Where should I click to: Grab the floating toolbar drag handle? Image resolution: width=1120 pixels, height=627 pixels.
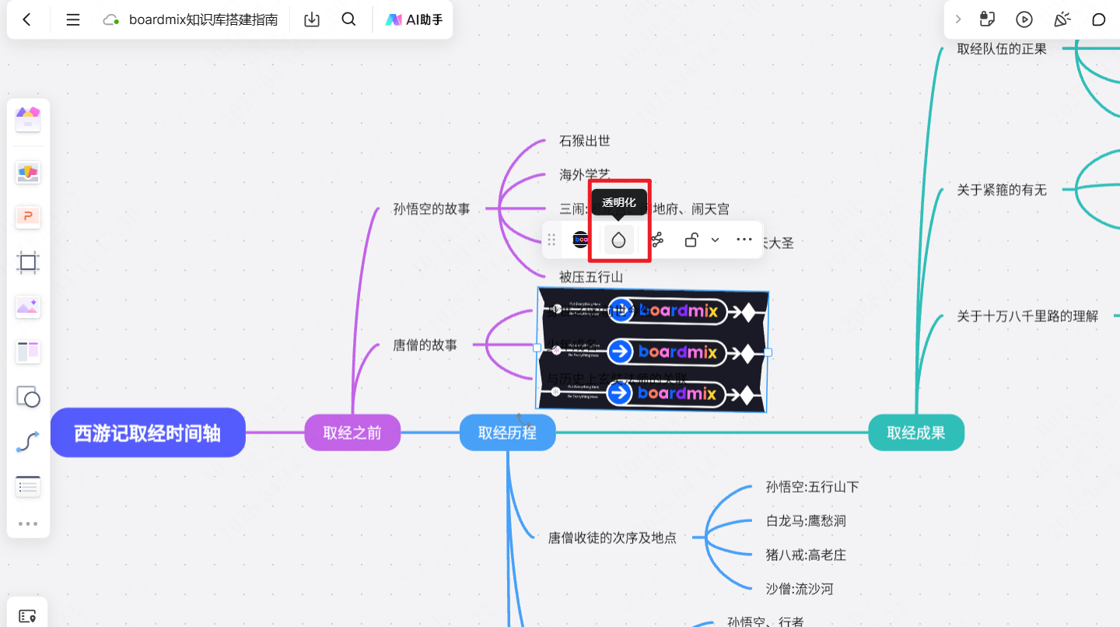(x=551, y=240)
